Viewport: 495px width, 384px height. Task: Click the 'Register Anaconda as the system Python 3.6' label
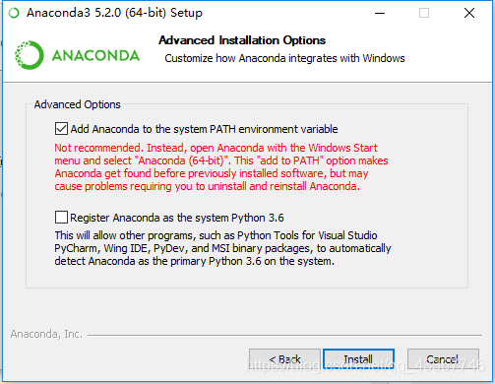pos(177,218)
